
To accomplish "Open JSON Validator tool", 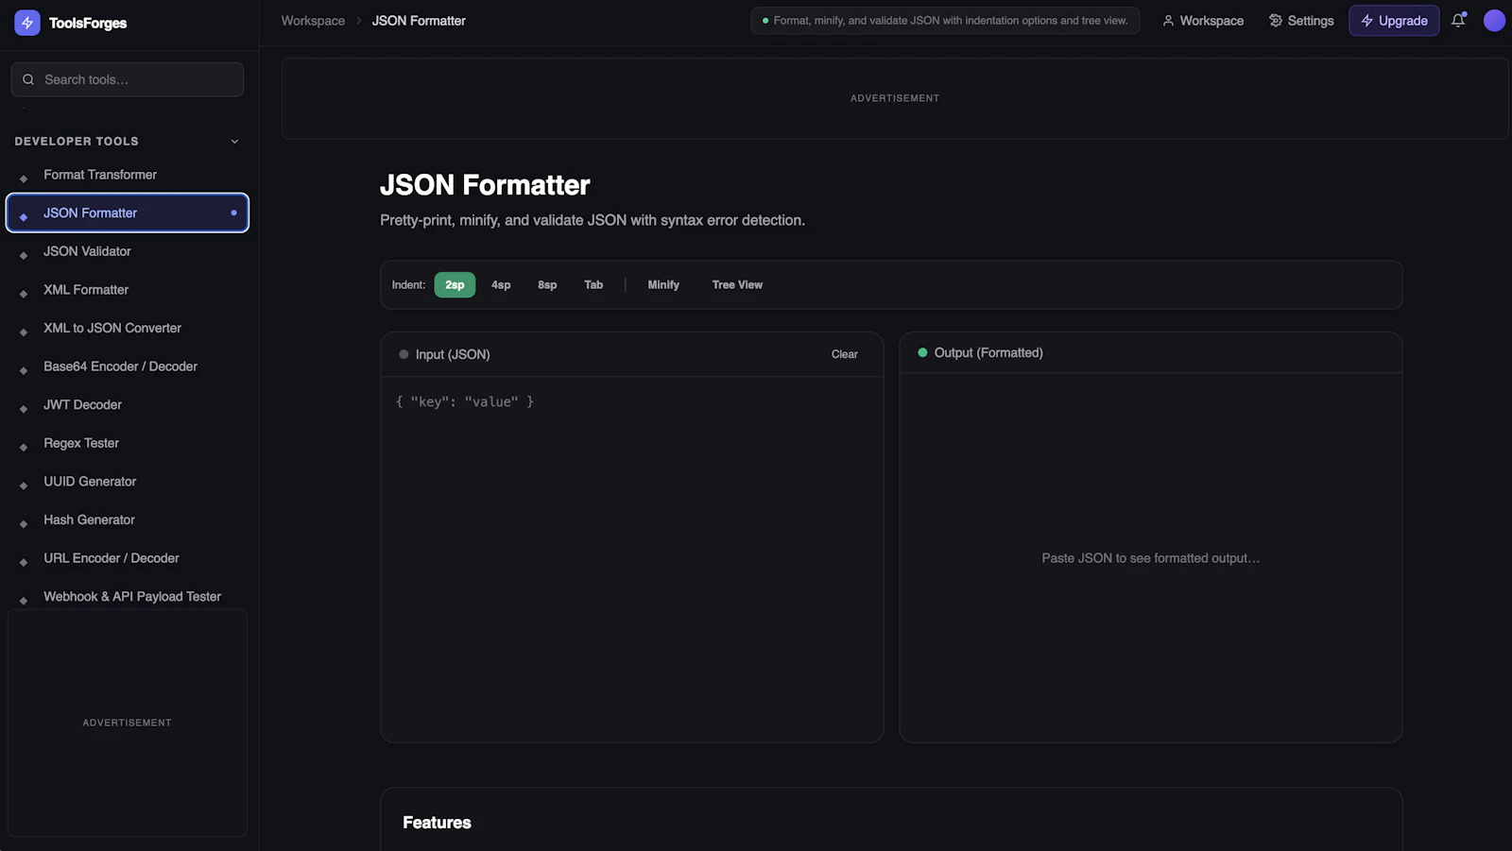I will 128,251.
